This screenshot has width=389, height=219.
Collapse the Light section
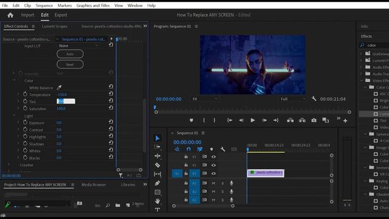tap(14, 116)
